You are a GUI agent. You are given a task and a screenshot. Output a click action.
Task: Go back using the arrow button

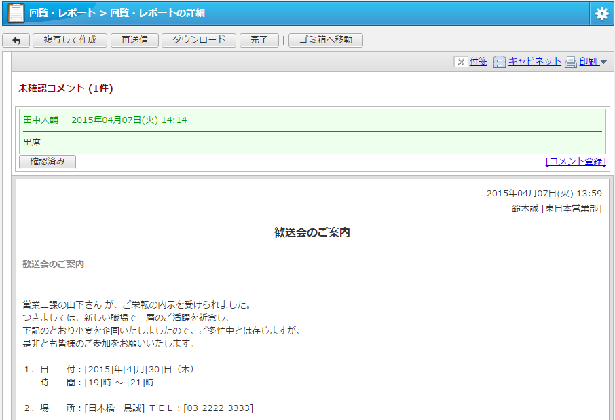pos(16,40)
